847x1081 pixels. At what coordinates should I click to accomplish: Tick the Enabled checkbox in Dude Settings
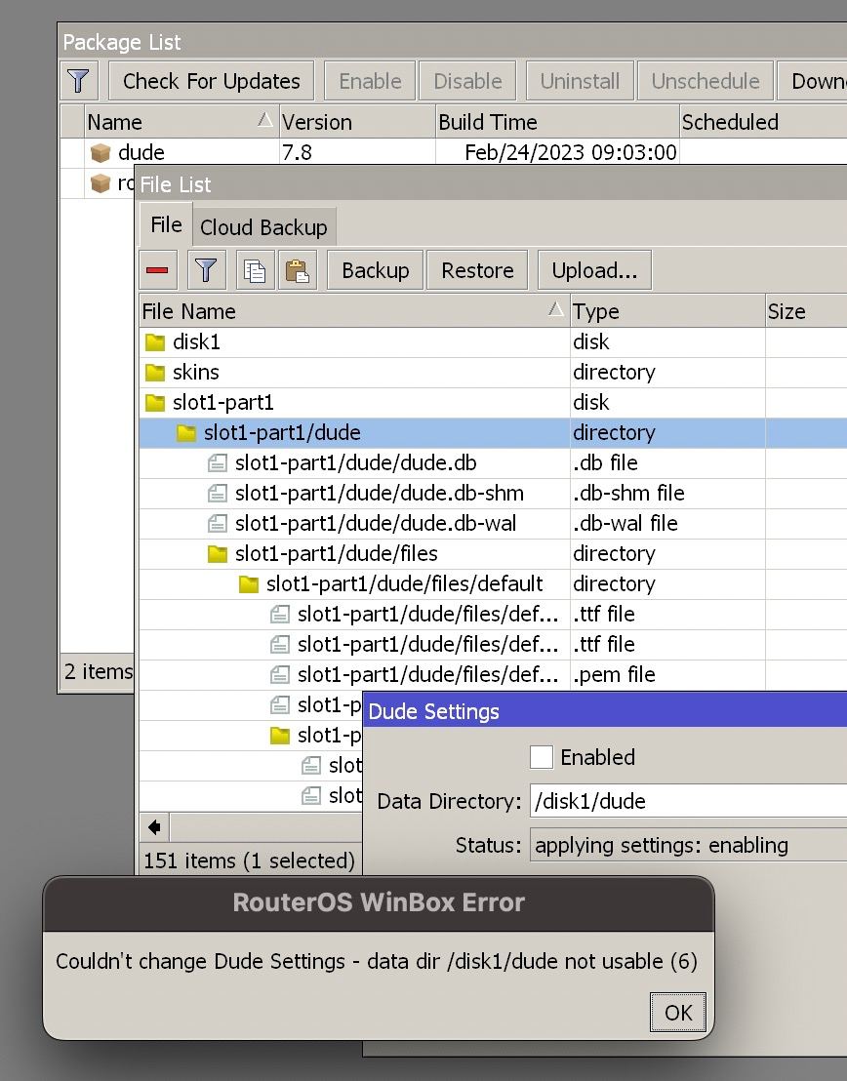[x=542, y=757]
